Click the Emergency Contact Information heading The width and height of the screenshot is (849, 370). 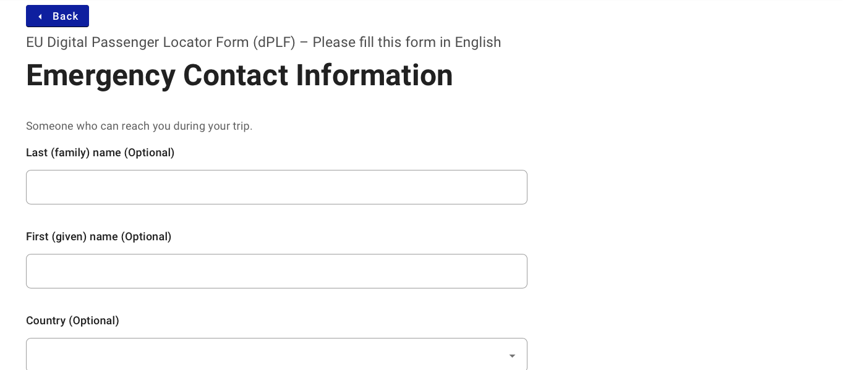239,75
